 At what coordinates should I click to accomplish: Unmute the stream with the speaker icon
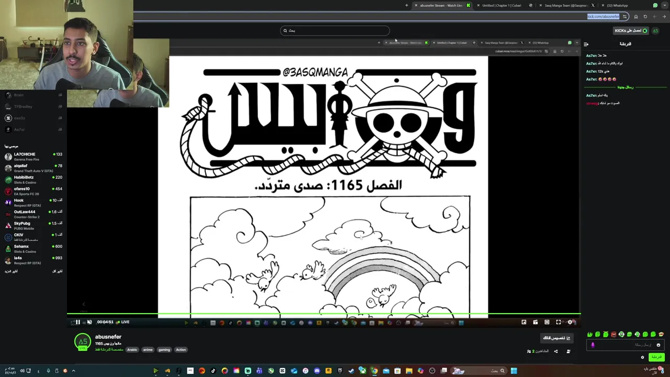[x=90, y=322]
